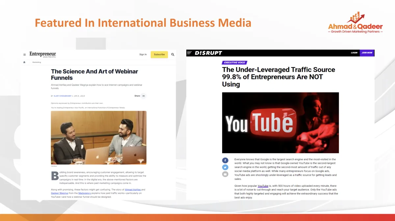Follow the Qadeer Wagriya hyperlink
The width and height of the screenshot is (395, 221).
point(60,193)
